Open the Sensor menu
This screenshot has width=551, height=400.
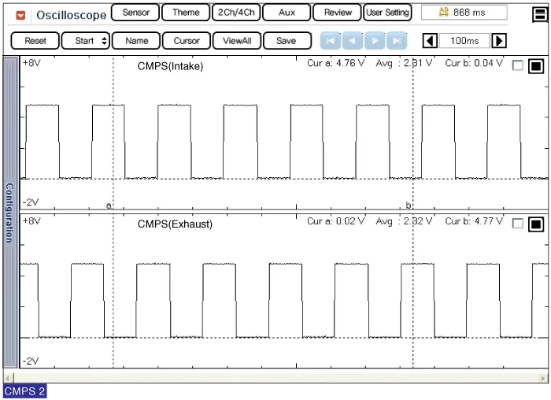[x=135, y=13]
